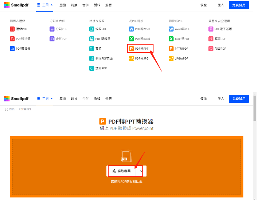258x200 pixels.
Task: Choose the 刪除PDF頁面 delete pages icon
Action: click(x=92, y=58)
